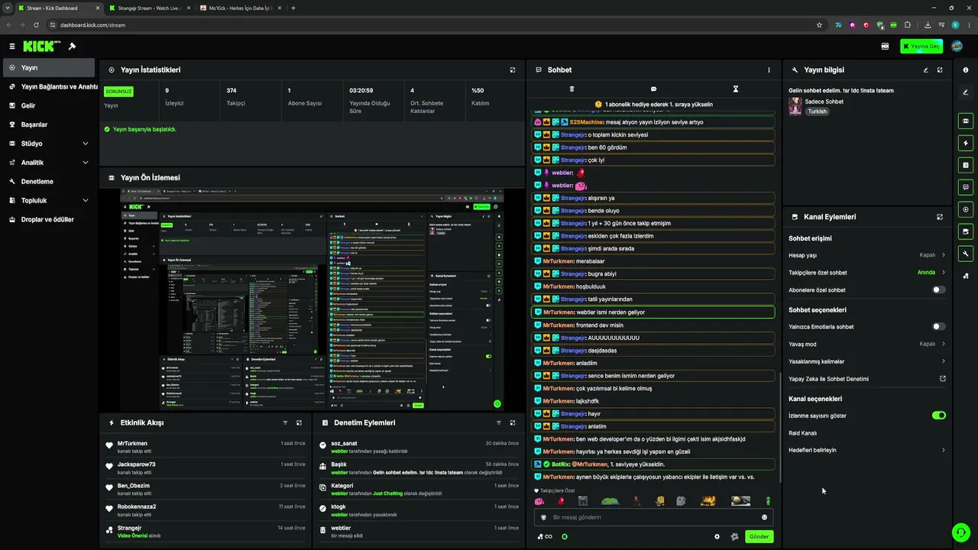Open the hamburger menu beside the Kick logo
Image resolution: width=978 pixels, height=550 pixels.
click(x=11, y=47)
